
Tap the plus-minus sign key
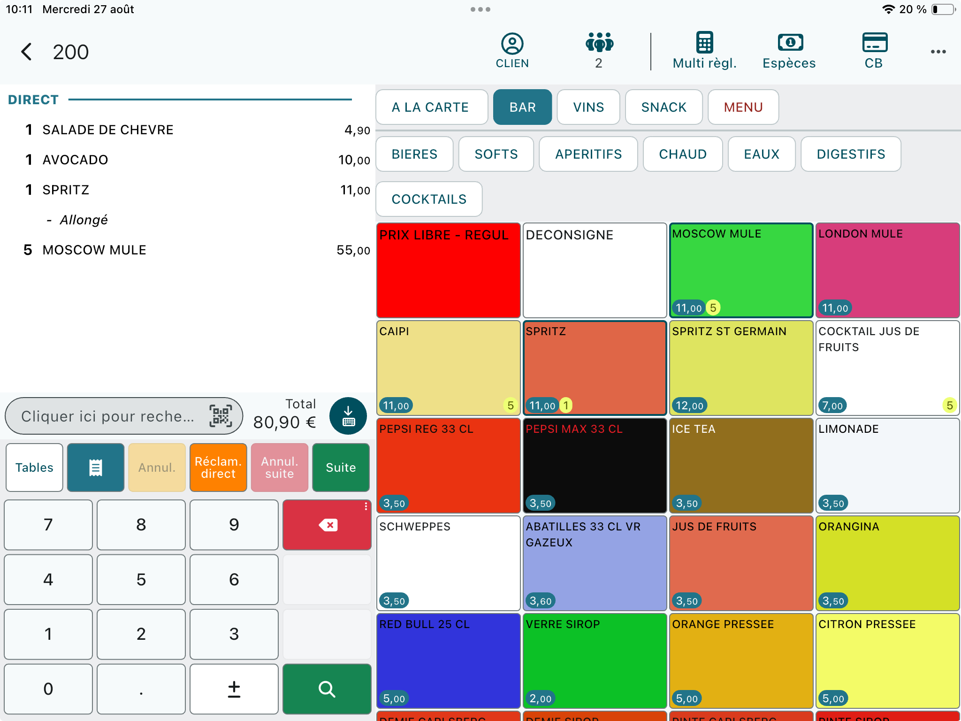[234, 689]
